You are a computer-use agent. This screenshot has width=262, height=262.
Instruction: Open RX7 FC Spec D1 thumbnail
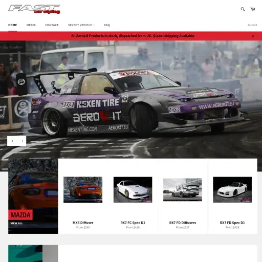click(133, 190)
